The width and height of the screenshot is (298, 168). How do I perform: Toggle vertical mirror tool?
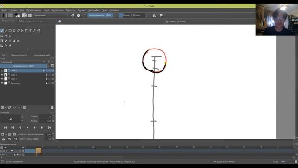point(161,15)
